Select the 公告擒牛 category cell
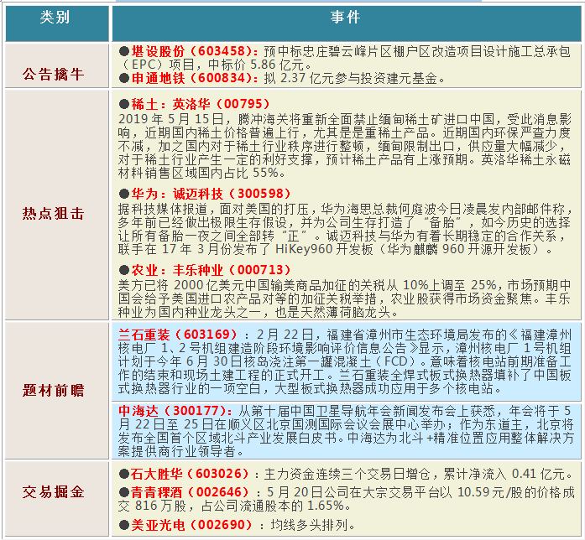This screenshot has height=540, width=585. tap(57, 66)
